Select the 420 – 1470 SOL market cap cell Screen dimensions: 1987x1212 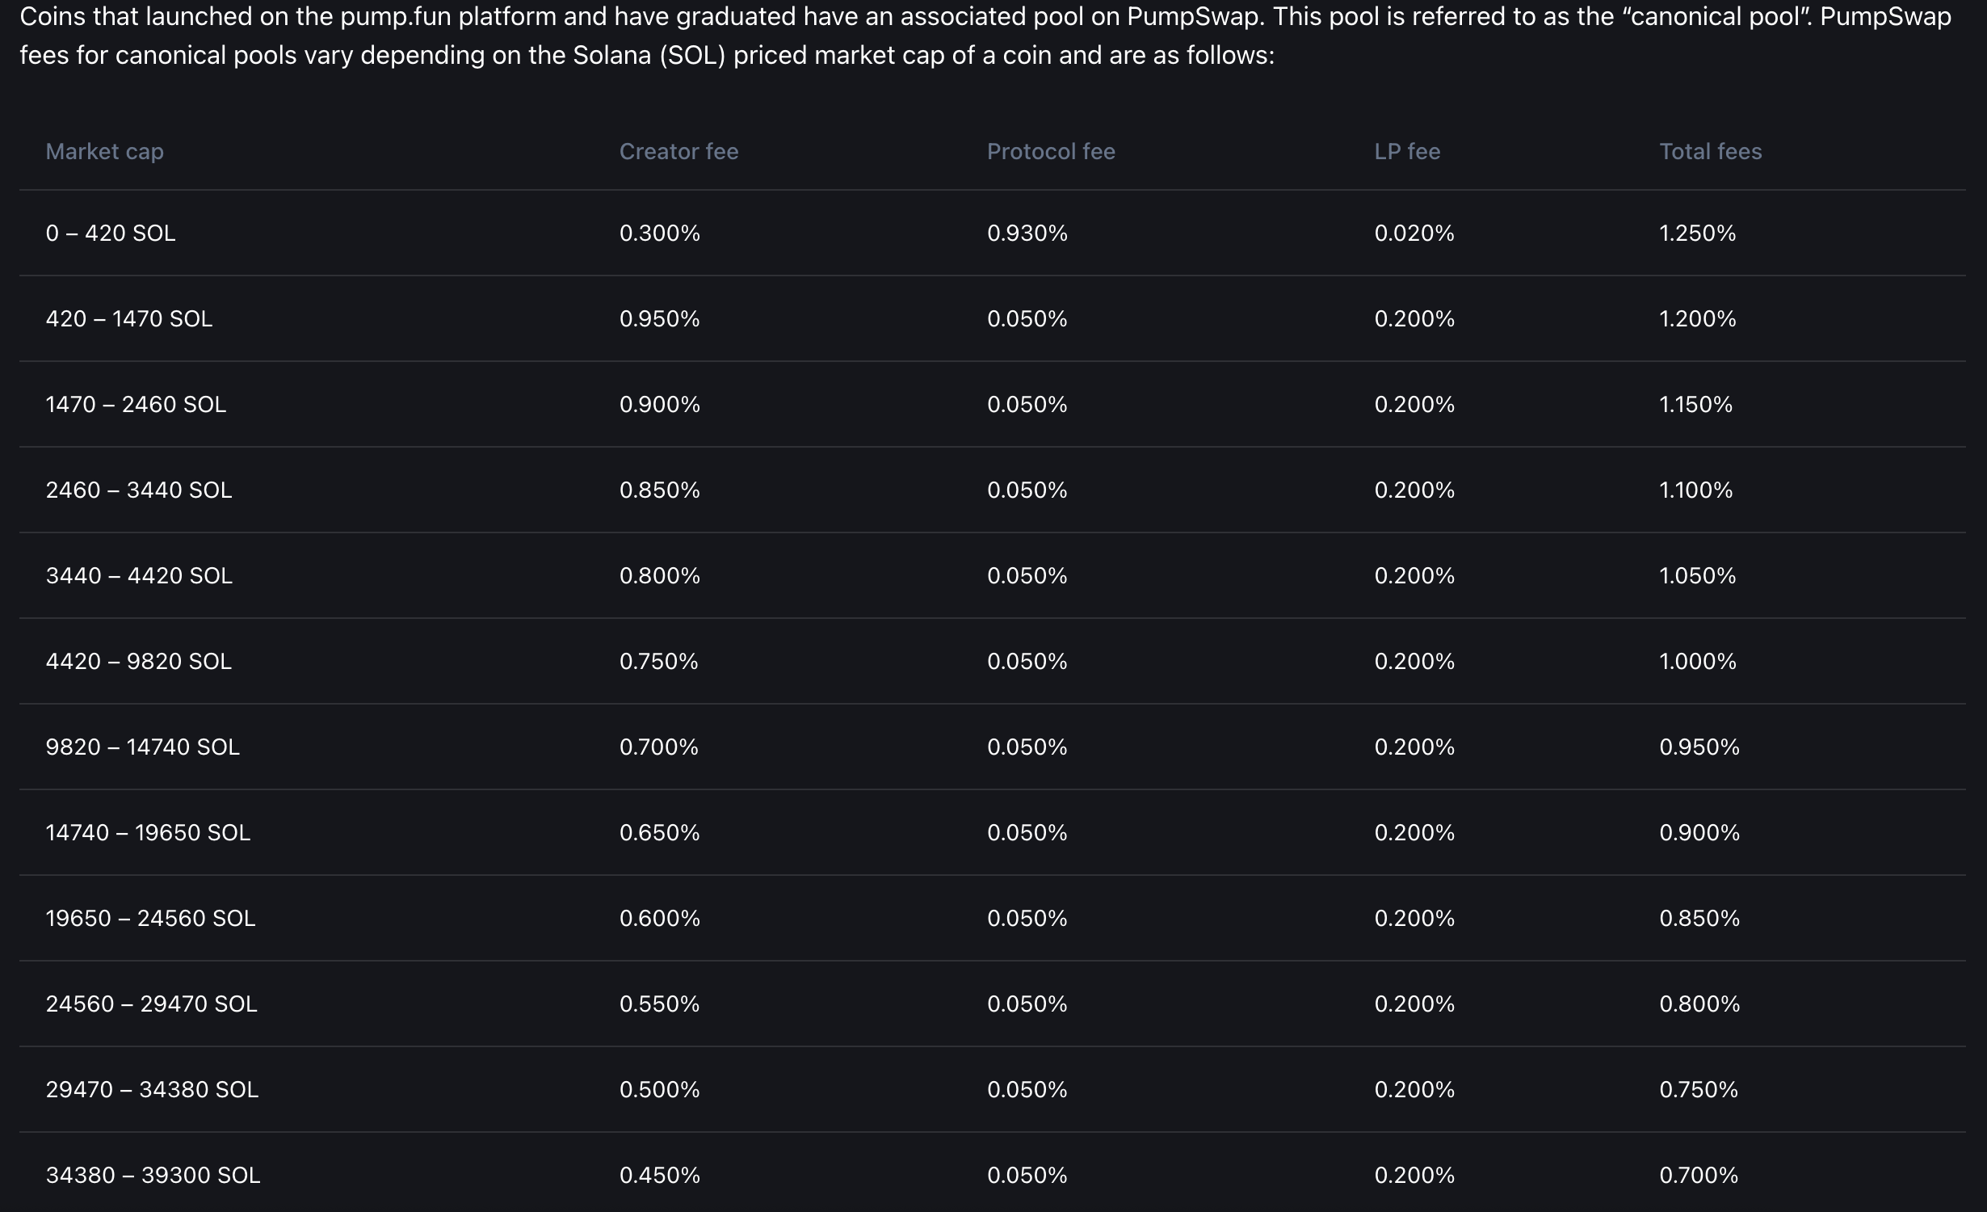click(129, 319)
